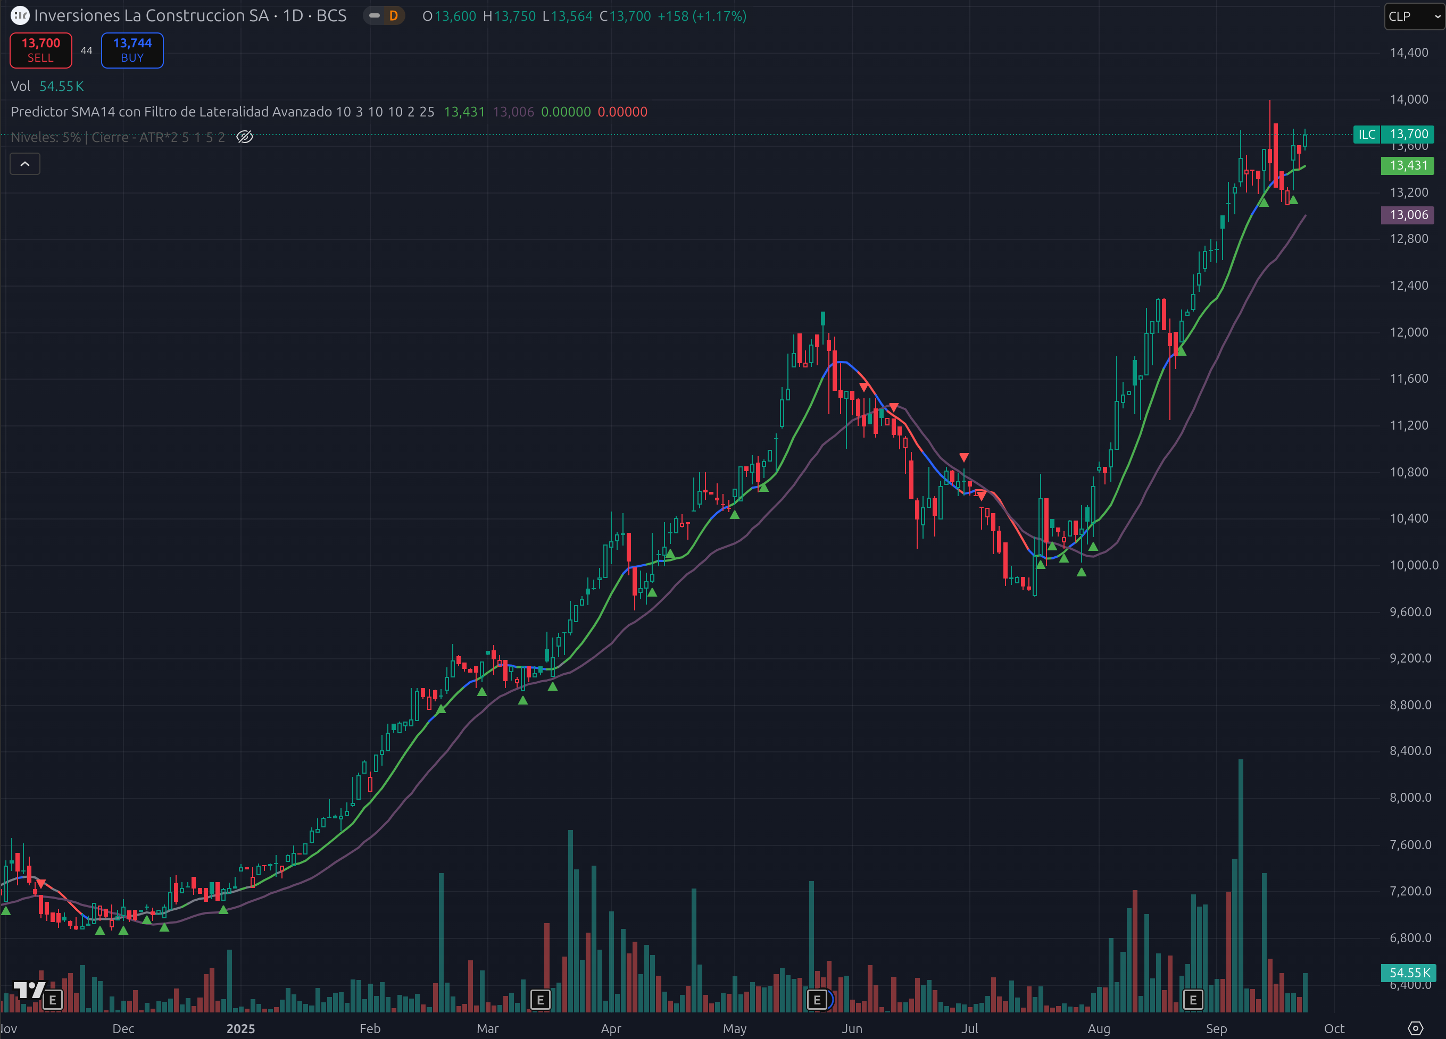This screenshot has height=1039, width=1446.
Task: Click the 13,744 BUY button
Action: [132, 51]
